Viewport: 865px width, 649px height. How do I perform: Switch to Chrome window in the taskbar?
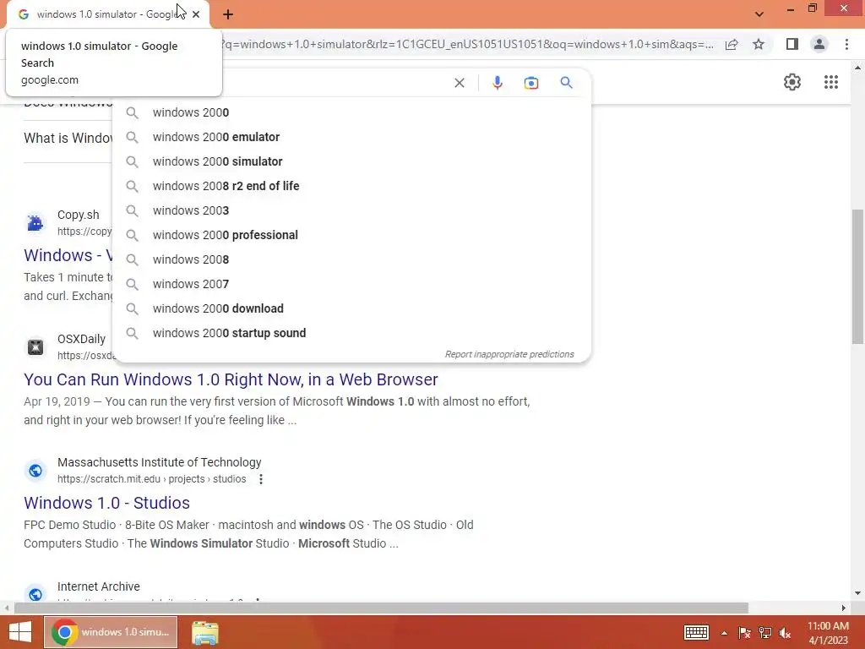coord(111,632)
